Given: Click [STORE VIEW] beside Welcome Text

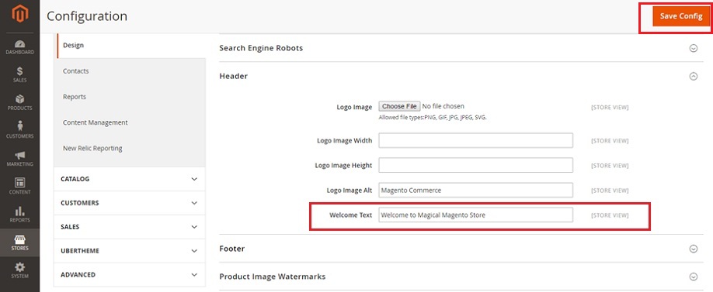Looking at the screenshot, I should click(610, 215).
